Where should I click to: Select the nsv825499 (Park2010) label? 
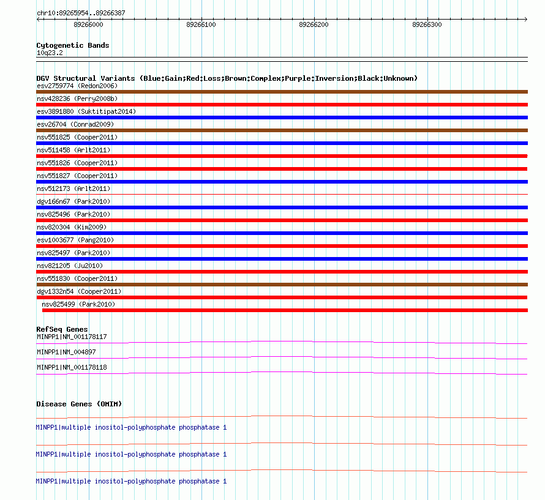78,304
